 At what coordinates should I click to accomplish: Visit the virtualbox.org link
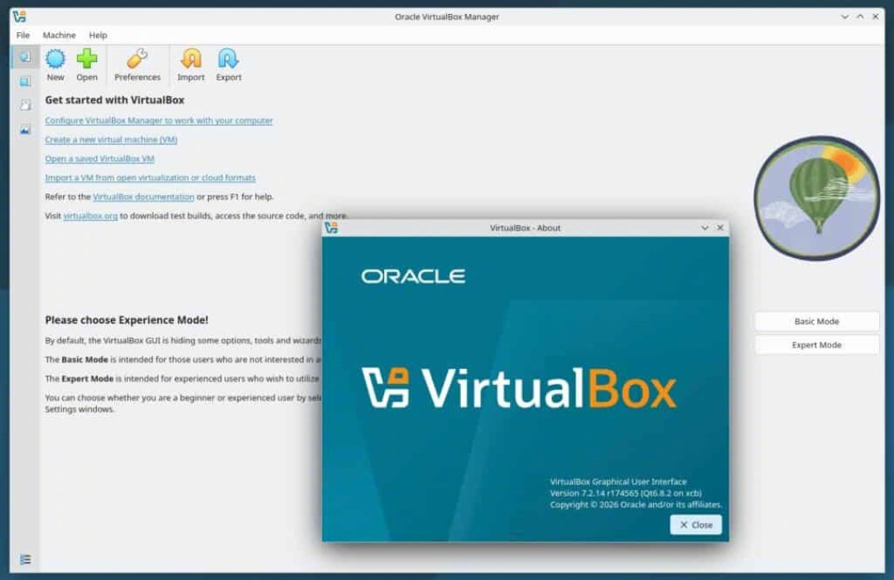tap(90, 216)
